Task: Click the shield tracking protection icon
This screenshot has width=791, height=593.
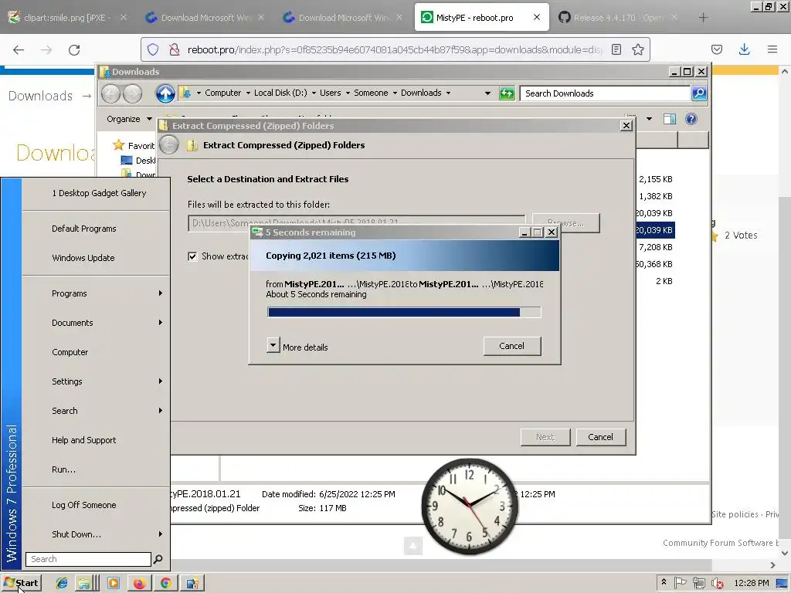Action: coord(153,49)
